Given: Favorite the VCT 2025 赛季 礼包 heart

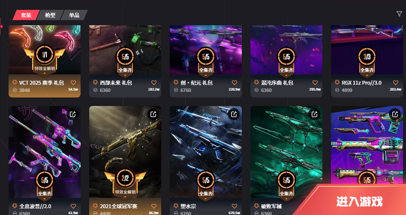Looking at the screenshot, I should (73, 82).
